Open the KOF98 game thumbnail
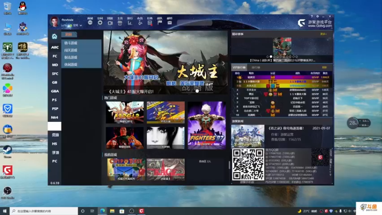 [166, 138]
